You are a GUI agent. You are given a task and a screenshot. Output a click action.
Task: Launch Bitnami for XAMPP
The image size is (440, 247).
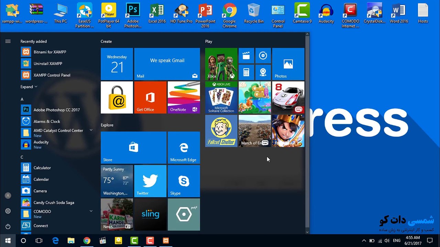point(57,52)
